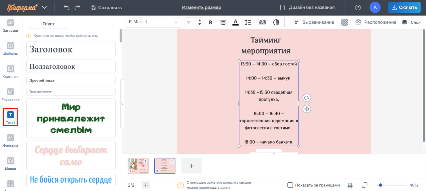The width and height of the screenshot is (426, 191).
Task: Add Простой текст plain text
Action: pos(71,80)
